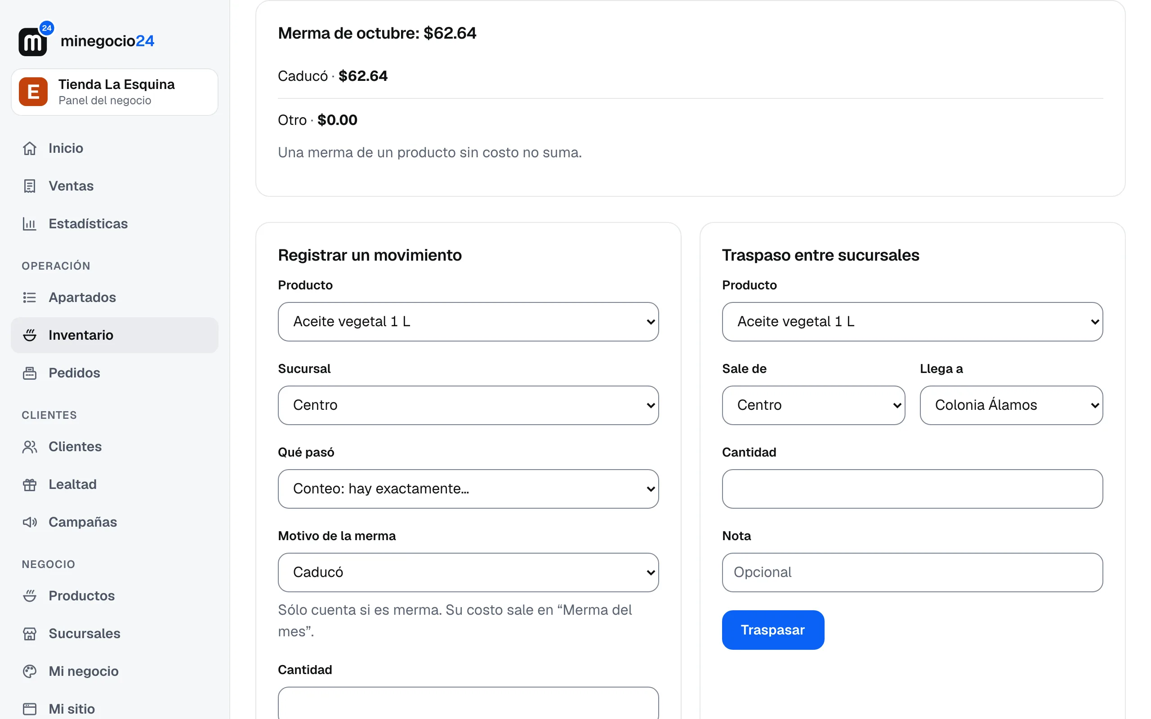The image size is (1151, 719).
Task: Click the Apartados list icon
Action: (x=30, y=297)
